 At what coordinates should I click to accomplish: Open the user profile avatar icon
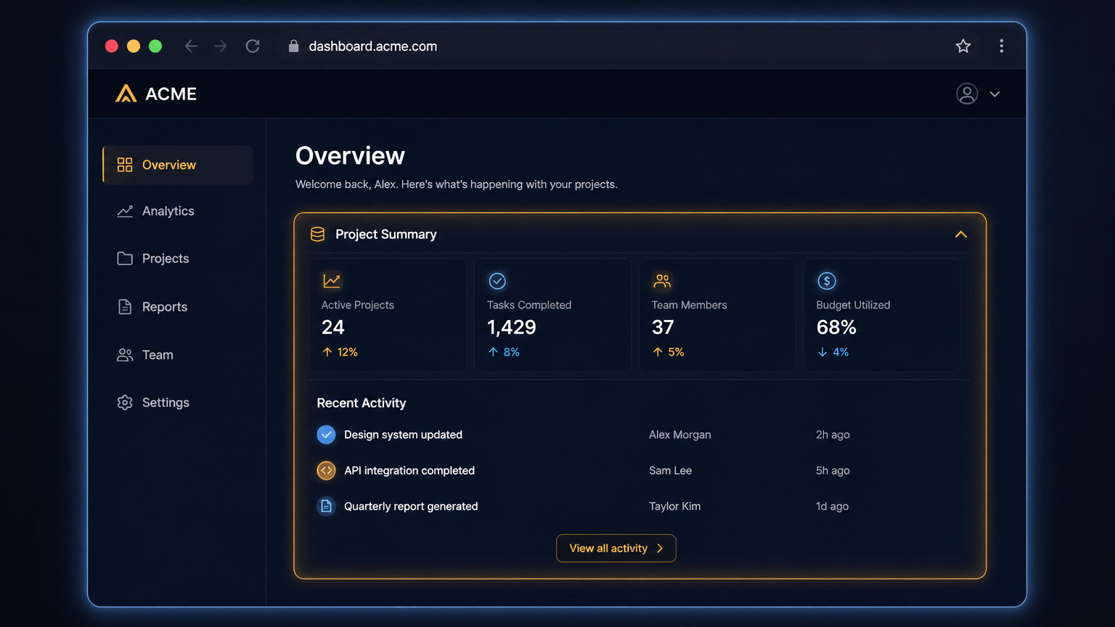[x=966, y=94]
